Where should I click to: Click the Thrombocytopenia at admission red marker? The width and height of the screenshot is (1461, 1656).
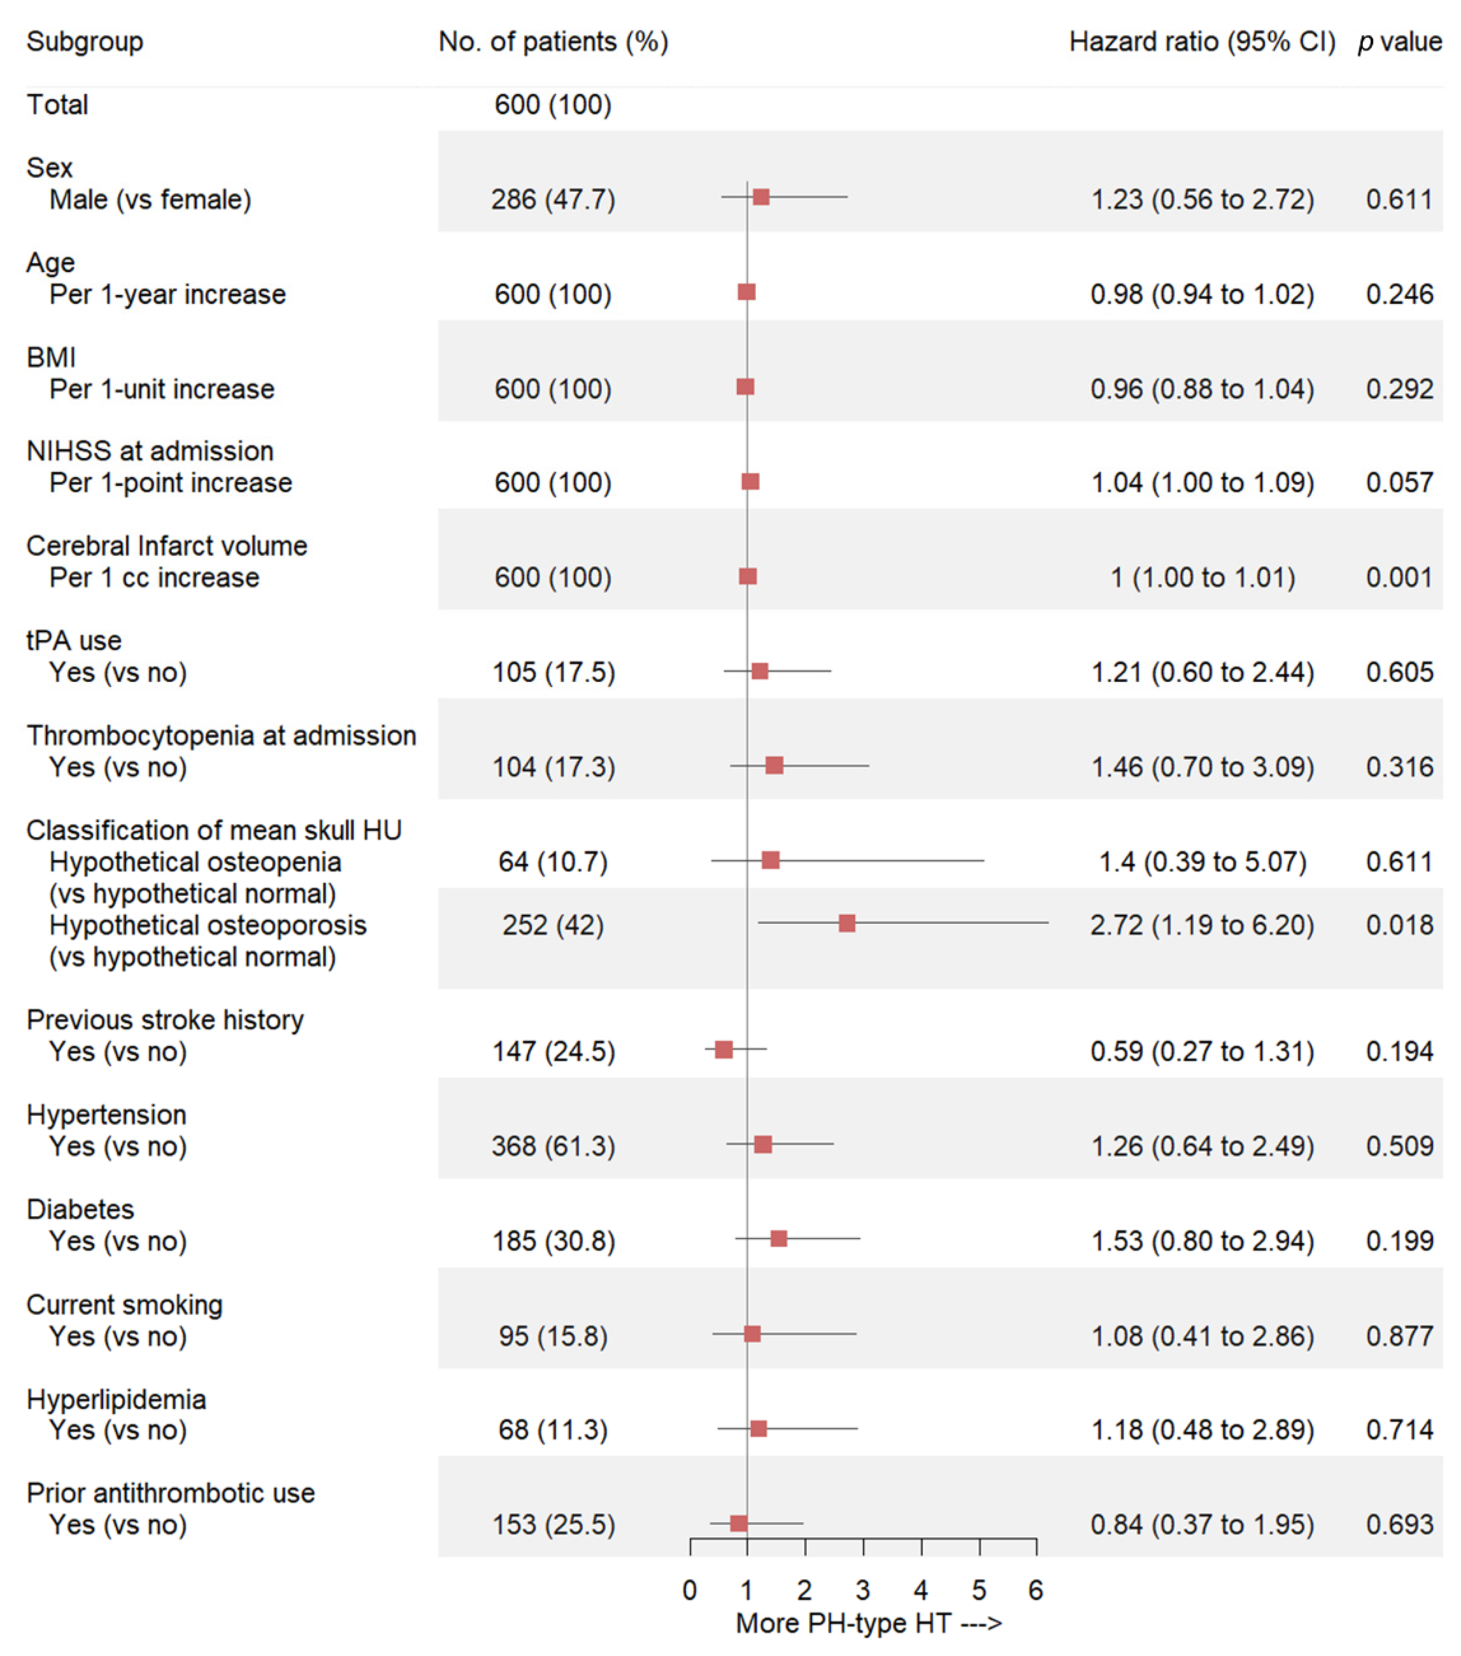coord(775,765)
